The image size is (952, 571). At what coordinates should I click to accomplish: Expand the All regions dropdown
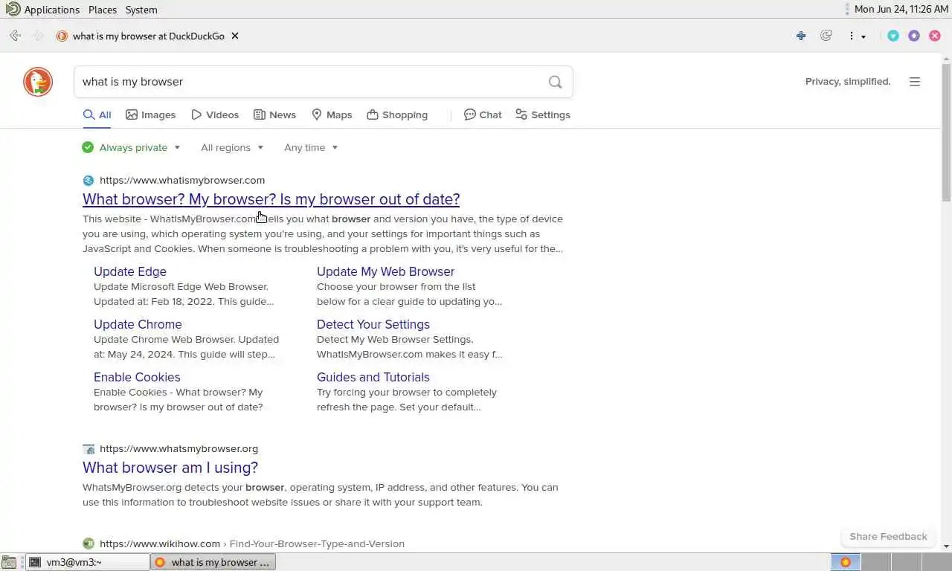click(232, 147)
